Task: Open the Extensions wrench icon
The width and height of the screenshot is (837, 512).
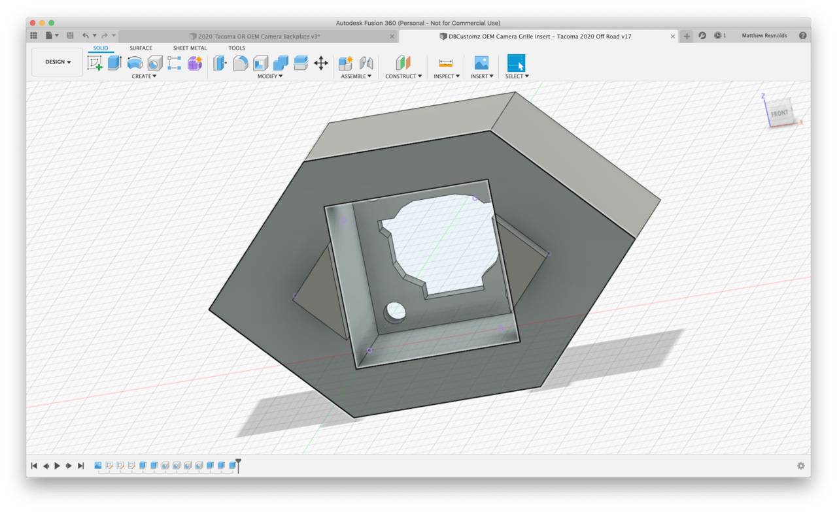Action: click(702, 36)
